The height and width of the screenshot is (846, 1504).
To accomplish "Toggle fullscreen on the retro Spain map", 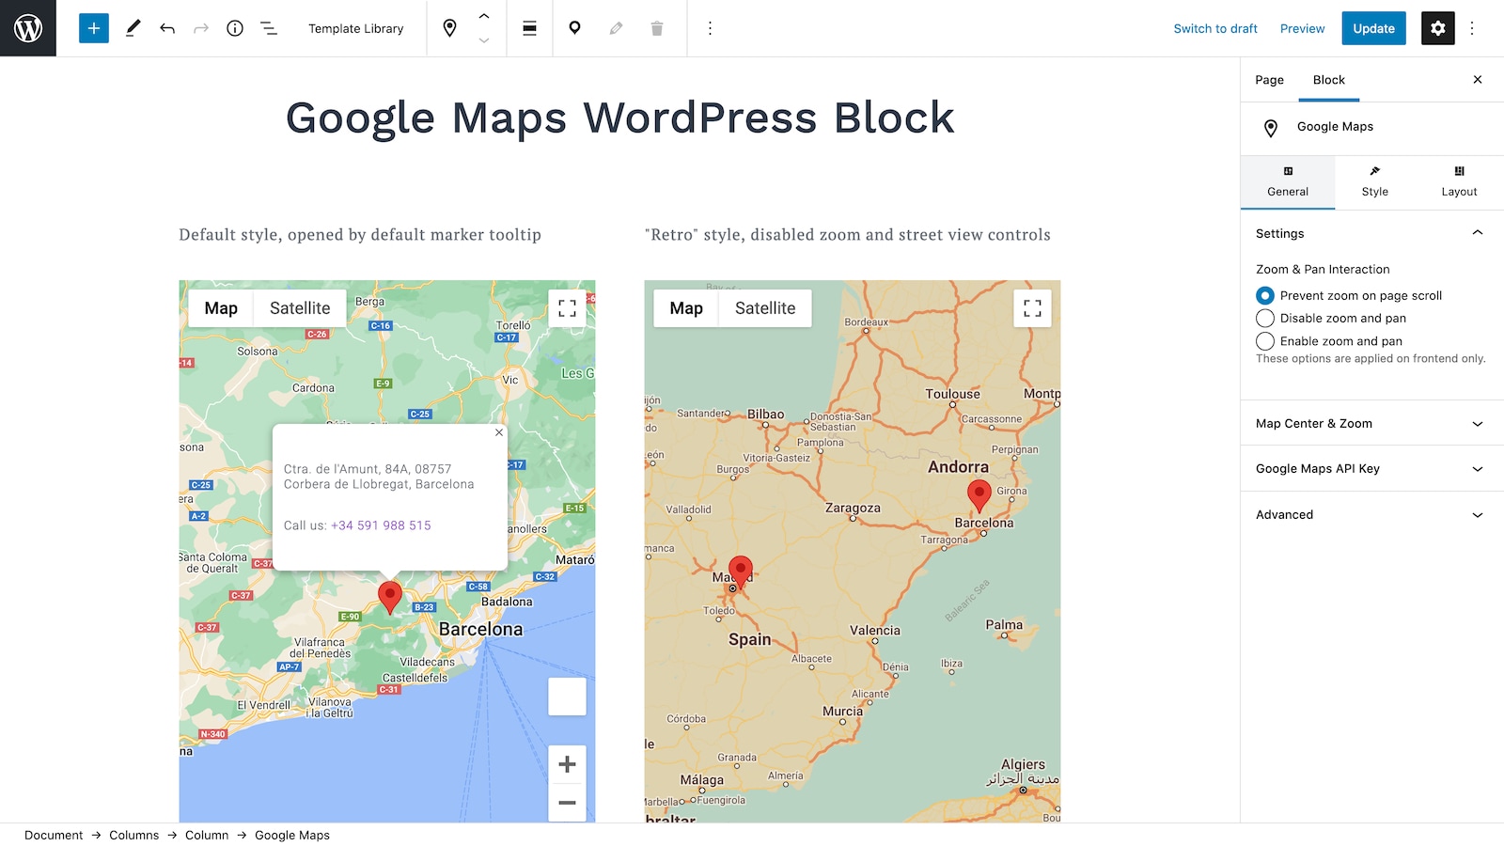I will pos(1032,308).
